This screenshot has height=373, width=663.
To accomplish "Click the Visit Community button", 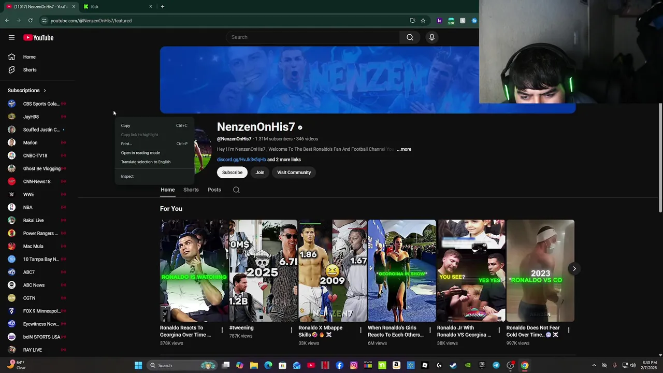I will point(294,173).
